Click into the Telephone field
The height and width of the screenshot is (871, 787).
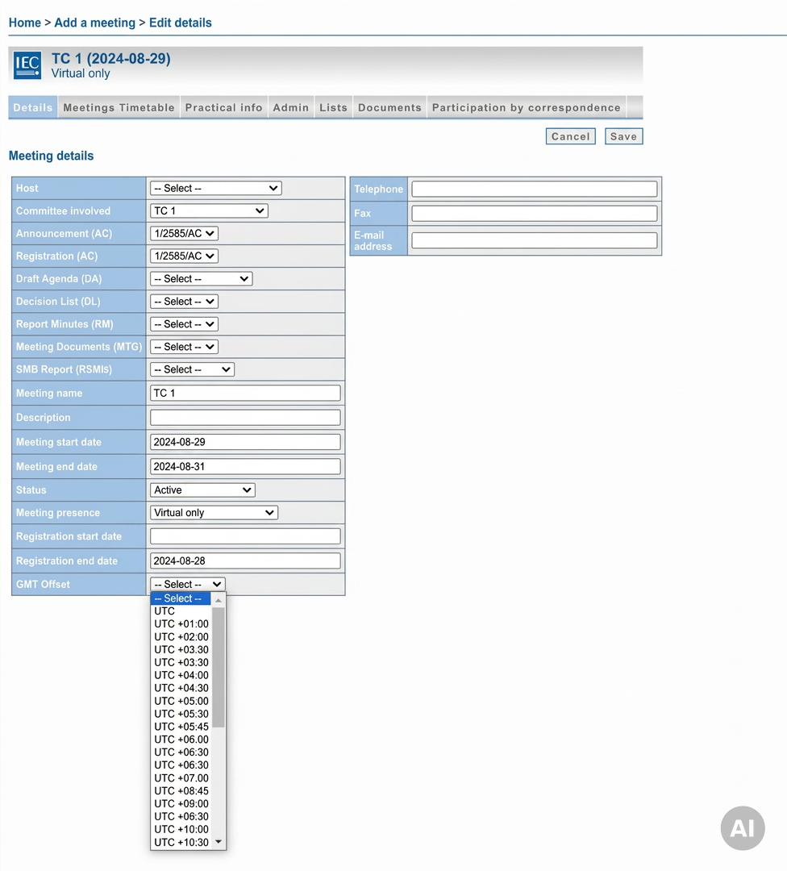(535, 189)
